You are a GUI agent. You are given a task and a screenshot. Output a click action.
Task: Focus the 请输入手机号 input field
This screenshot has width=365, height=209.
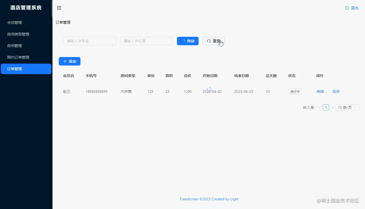[x=146, y=41]
